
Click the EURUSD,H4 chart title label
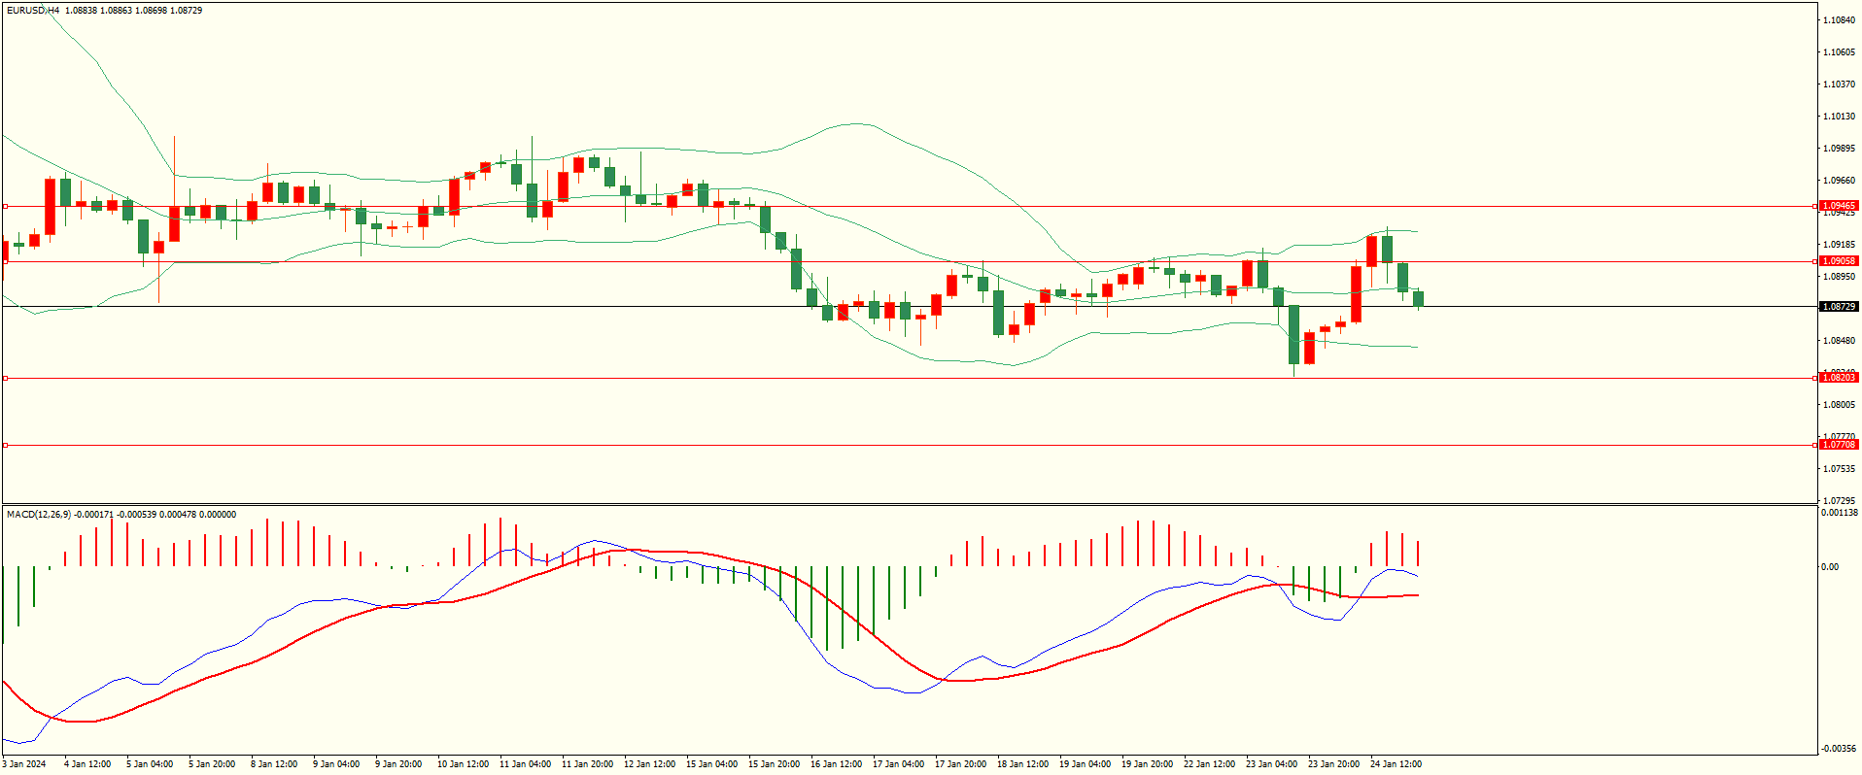(33, 11)
